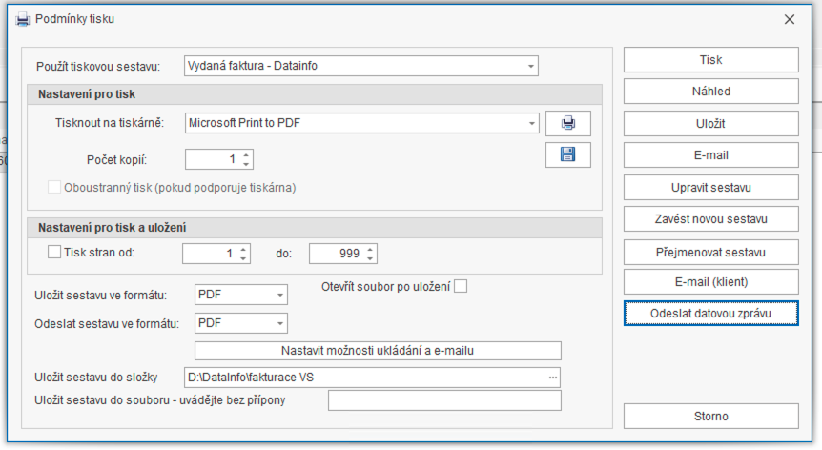This screenshot has width=822, height=450.
Task: Check Otevřít soubor po uložení
Action: 461,287
